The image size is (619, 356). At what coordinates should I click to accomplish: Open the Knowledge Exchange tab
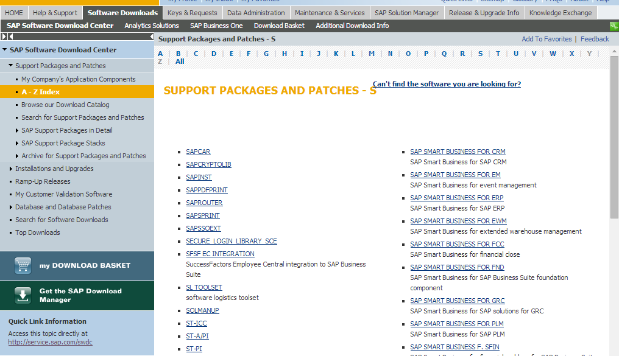[561, 12]
